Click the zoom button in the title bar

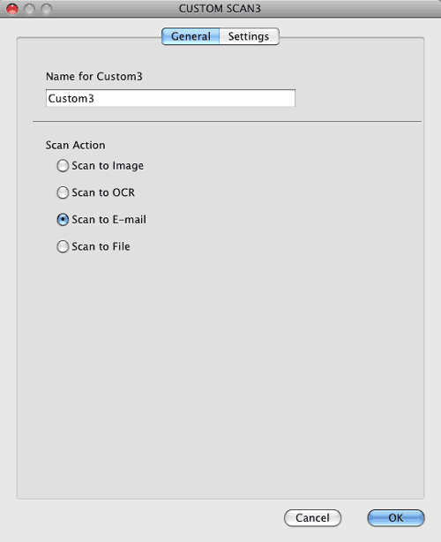46,9
